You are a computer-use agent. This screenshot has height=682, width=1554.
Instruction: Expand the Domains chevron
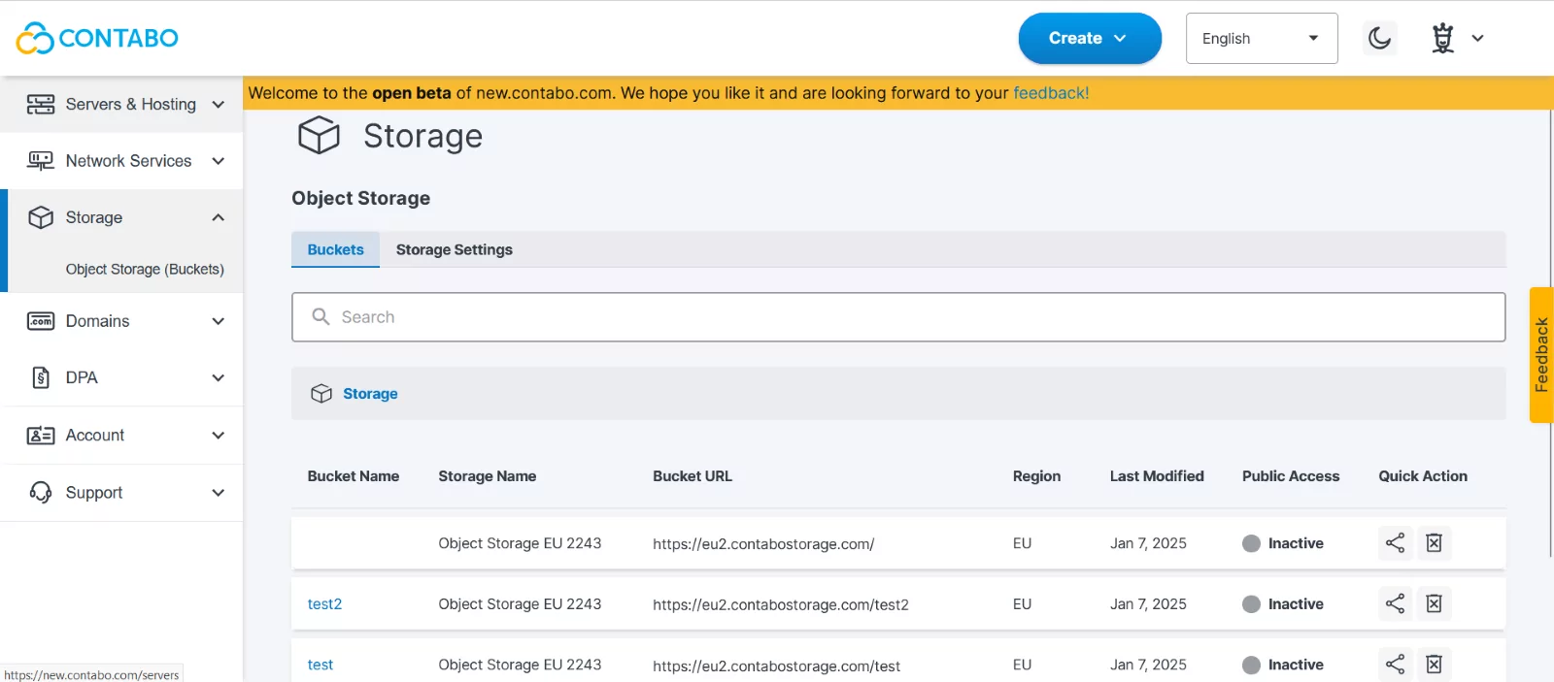[219, 321]
